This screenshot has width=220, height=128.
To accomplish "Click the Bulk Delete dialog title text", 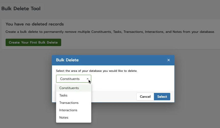I will point(67,60).
